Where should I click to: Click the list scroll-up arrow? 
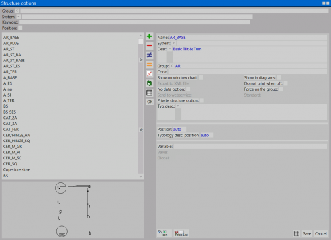click(141, 36)
